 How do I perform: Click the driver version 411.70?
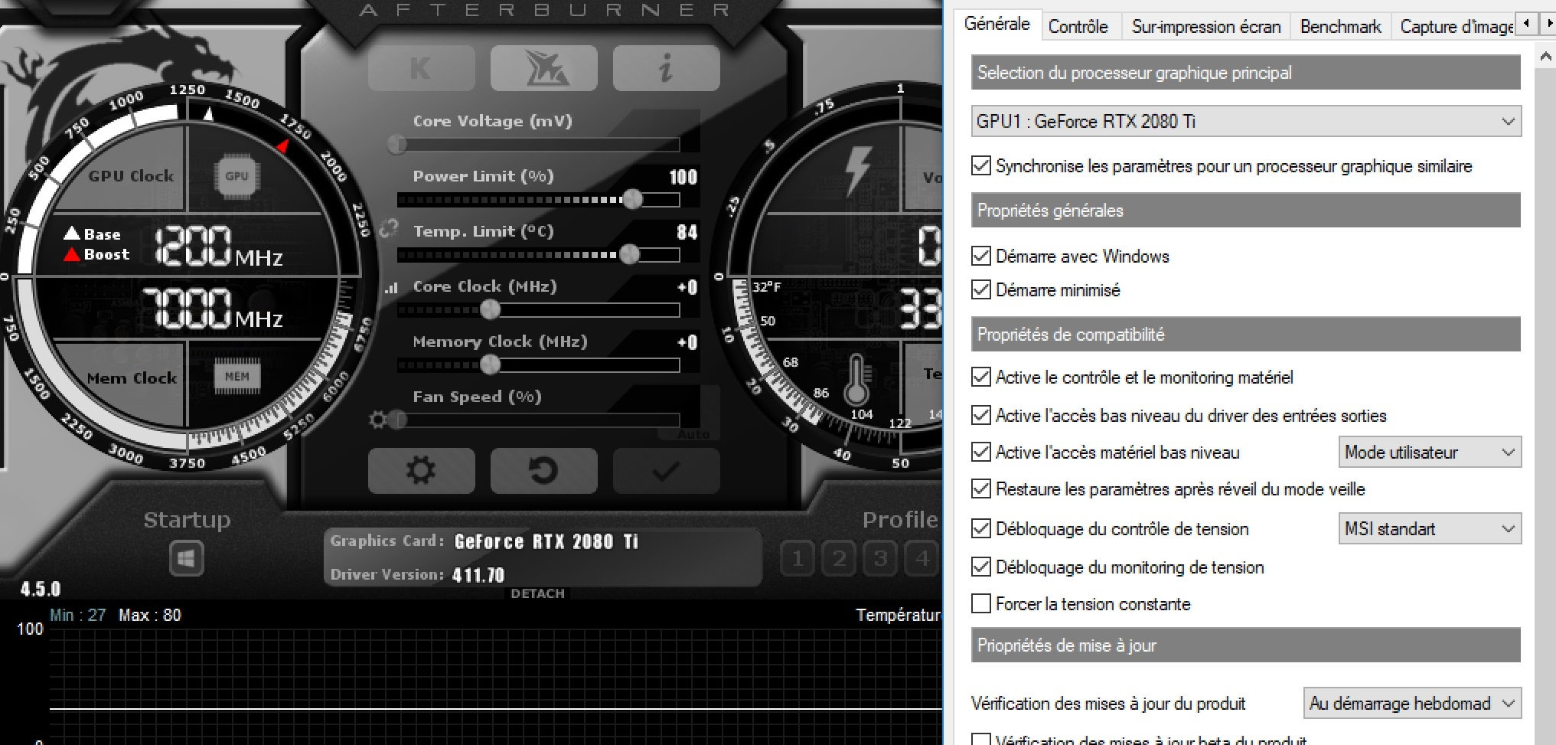[478, 575]
